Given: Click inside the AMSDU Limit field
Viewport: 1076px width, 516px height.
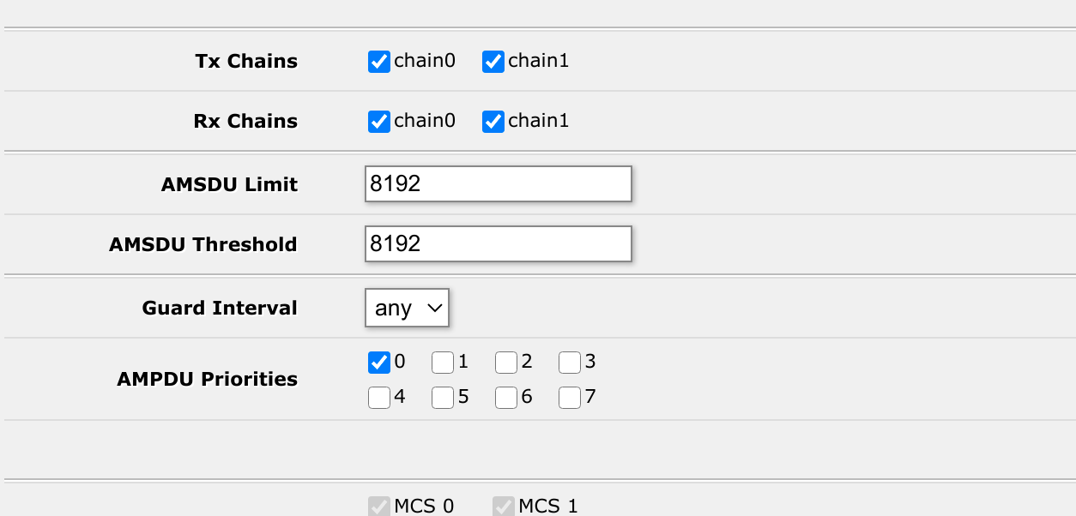Looking at the screenshot, I should (x=498, y=183).
